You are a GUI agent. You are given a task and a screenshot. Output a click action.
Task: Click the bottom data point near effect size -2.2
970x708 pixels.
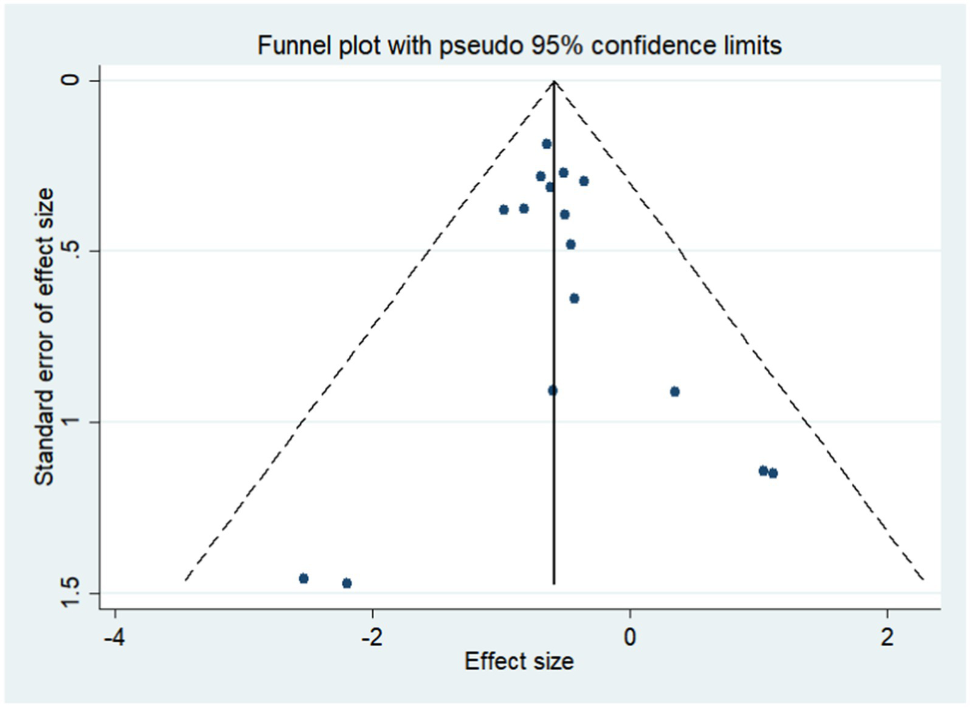pyautogui.click(x=346, y=583)
